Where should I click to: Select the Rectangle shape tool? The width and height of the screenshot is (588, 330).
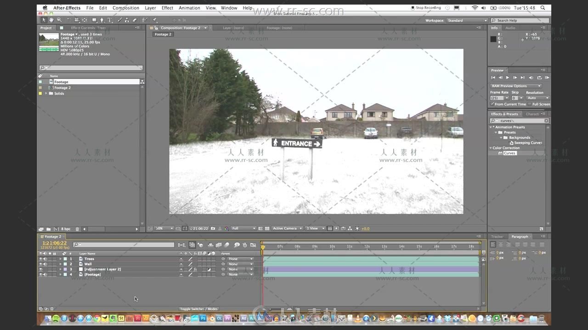pos(94,20)
